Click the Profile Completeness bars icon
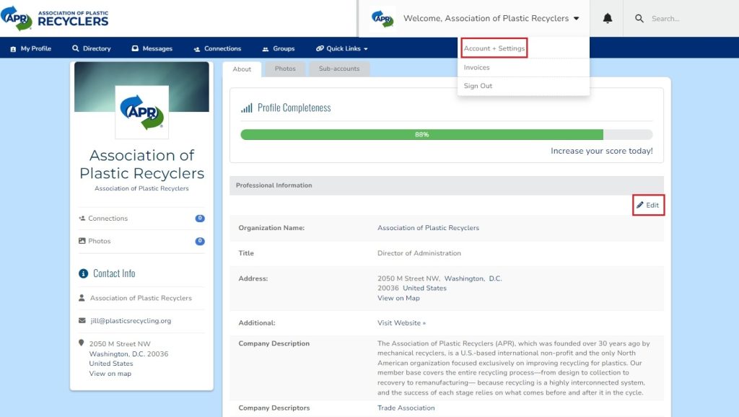The height and width of the screenshot is (417, 739). [x=247, y=108]
